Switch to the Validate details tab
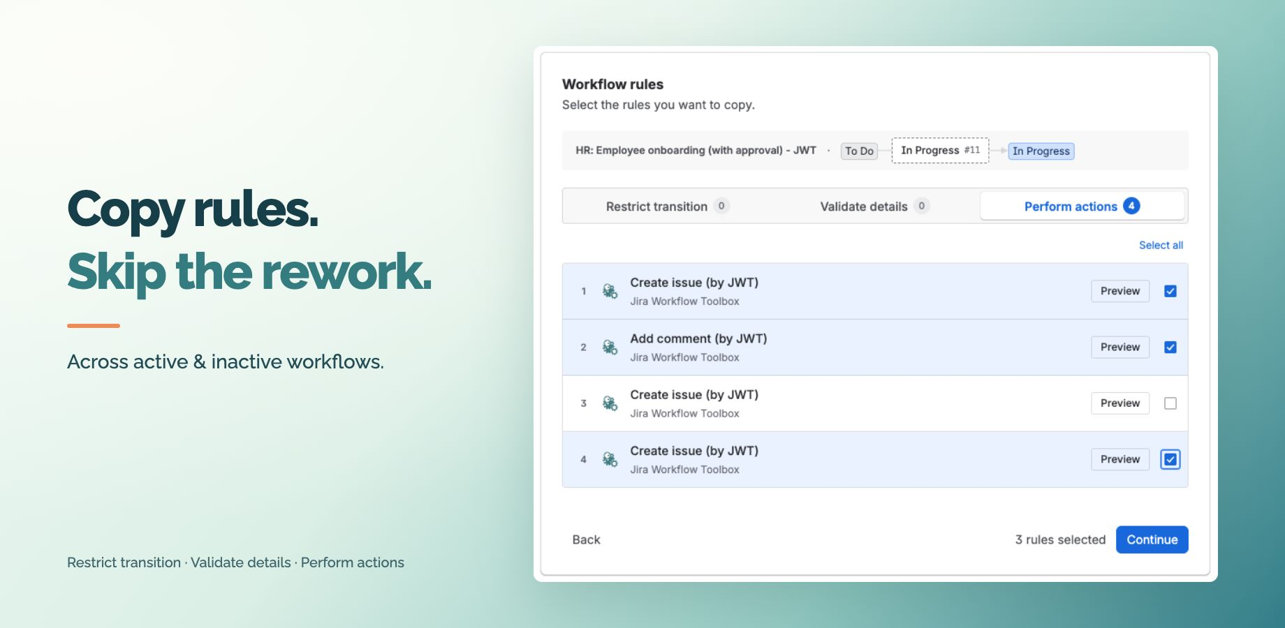 pos(874,206)
